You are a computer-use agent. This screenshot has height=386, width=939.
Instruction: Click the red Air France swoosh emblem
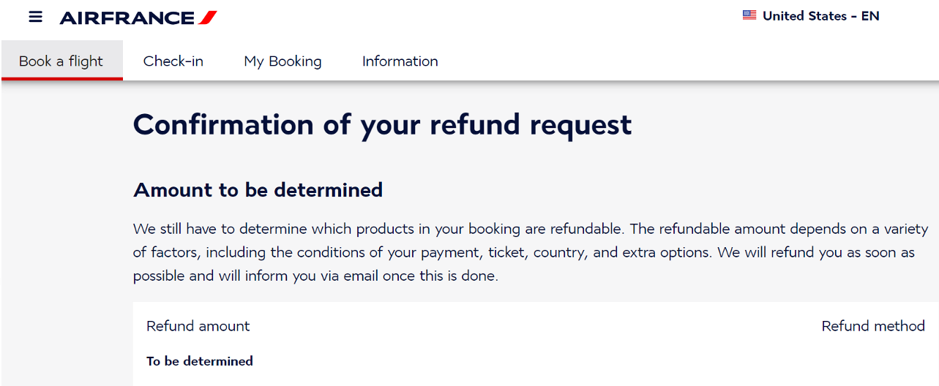point(208,17)
